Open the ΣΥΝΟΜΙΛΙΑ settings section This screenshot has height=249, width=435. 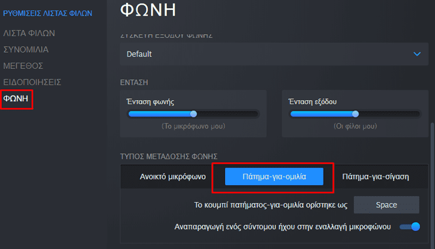pos(26,50)
